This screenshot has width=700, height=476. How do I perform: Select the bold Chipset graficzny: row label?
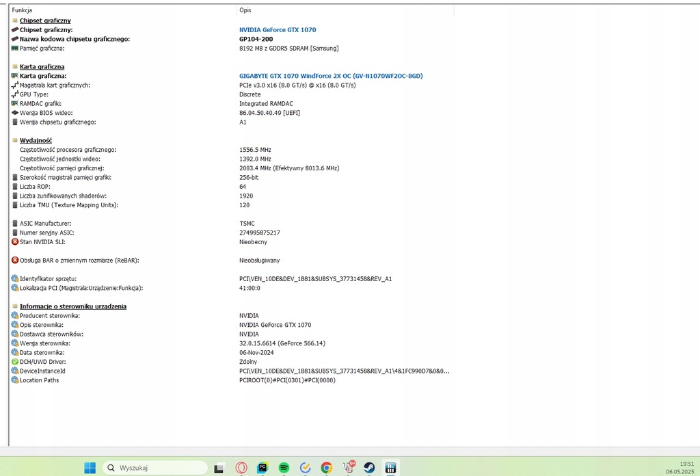click(46, 30)
